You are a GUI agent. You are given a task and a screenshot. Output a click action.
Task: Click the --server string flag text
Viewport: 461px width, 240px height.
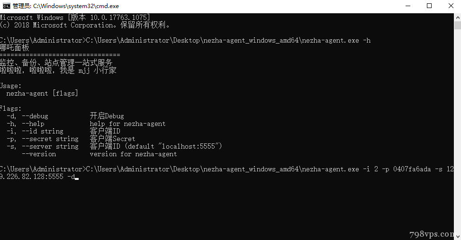50,147
